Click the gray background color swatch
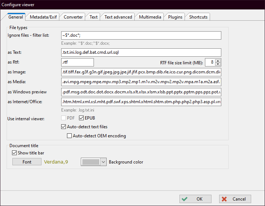265x206 pixels. [90, 162]
